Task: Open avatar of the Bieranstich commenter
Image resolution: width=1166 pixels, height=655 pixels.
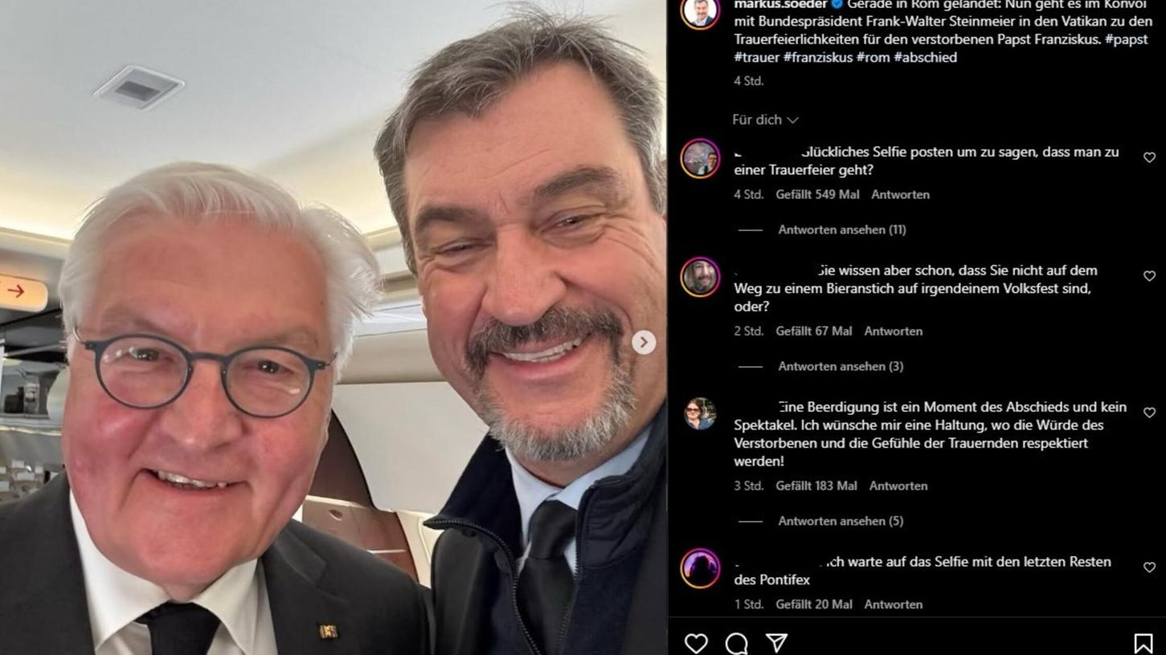Action: pos(701,277)
